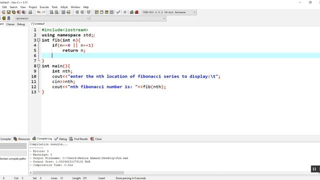Click the Rebuild All icon
This screenshot has height=180, width=320.
tap(111, 12)
